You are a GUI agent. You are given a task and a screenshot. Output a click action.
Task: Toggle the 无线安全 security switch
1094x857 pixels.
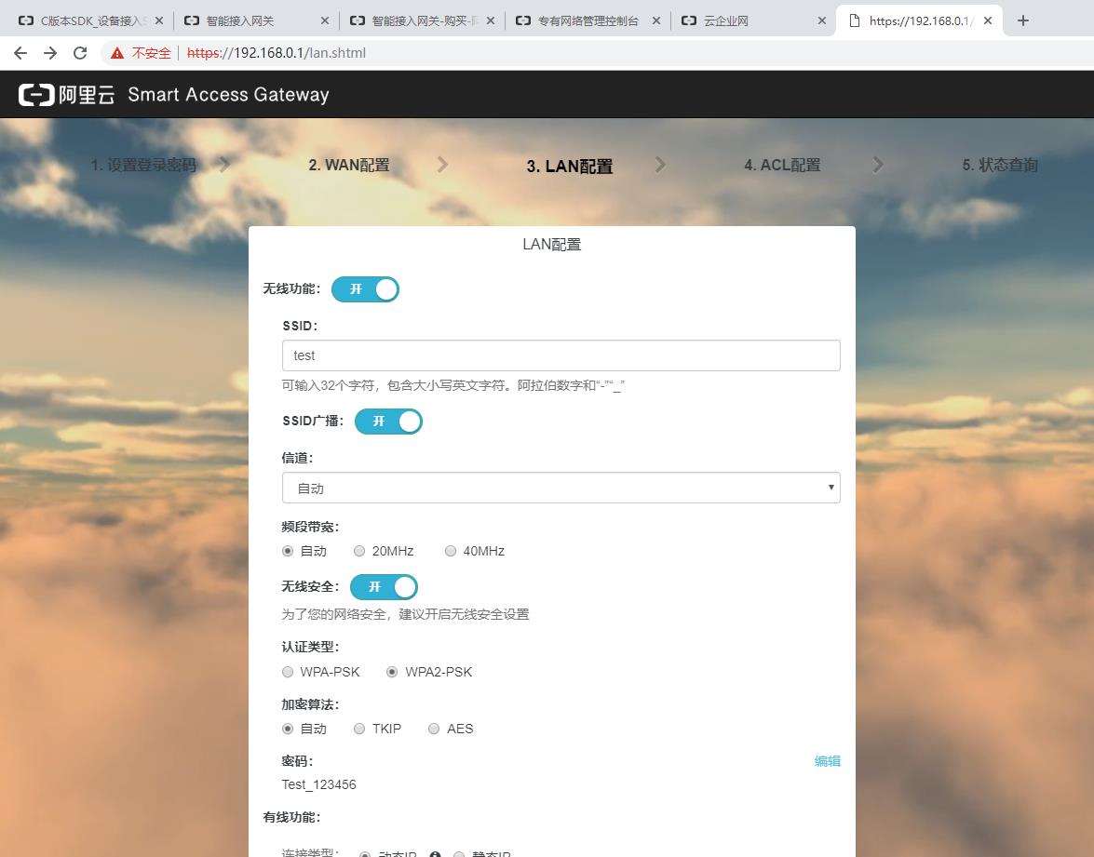(384, 587)
